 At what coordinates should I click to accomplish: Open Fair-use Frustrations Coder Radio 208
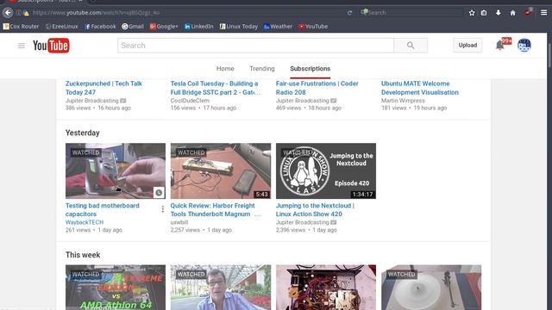tap(317, 88)
